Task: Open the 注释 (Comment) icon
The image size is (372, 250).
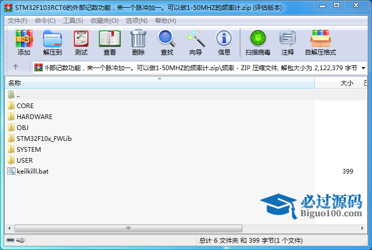Action: pyautogui.click(x=288, y=38)
